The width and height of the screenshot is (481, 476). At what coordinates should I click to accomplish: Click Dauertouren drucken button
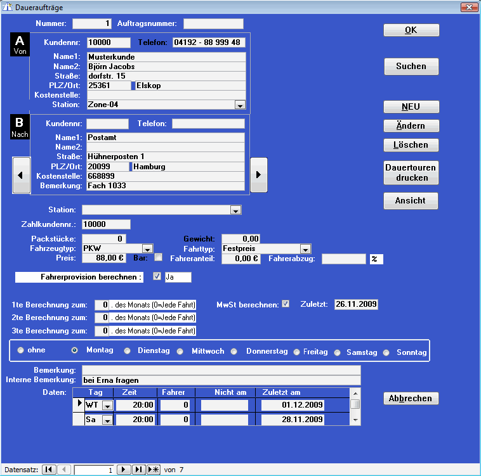pos(411,173)
